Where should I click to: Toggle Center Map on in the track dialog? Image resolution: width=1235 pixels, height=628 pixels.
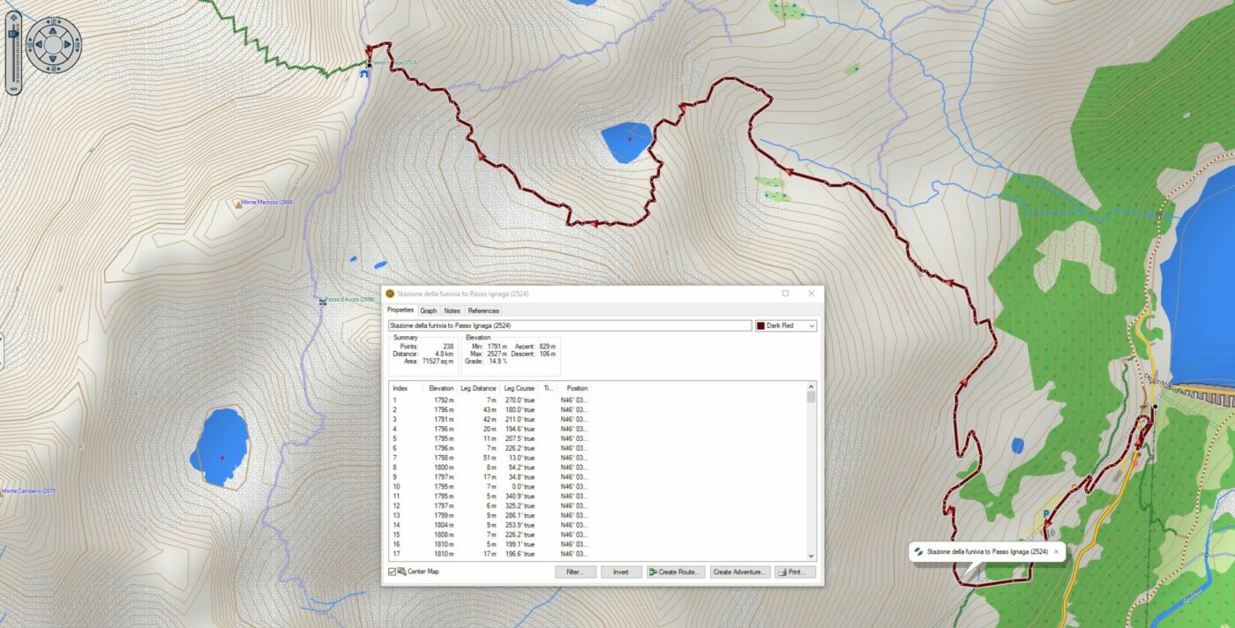pyautogui.click(x=389, y=572)
